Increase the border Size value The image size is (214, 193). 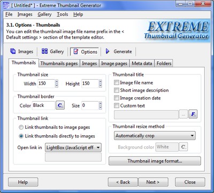point(101,104)
